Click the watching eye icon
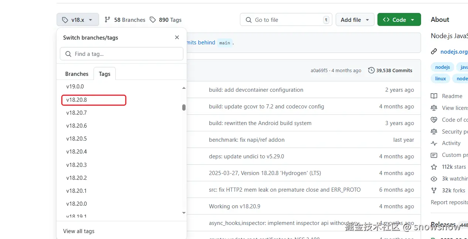The image size is (468, 239). [434, 179]
